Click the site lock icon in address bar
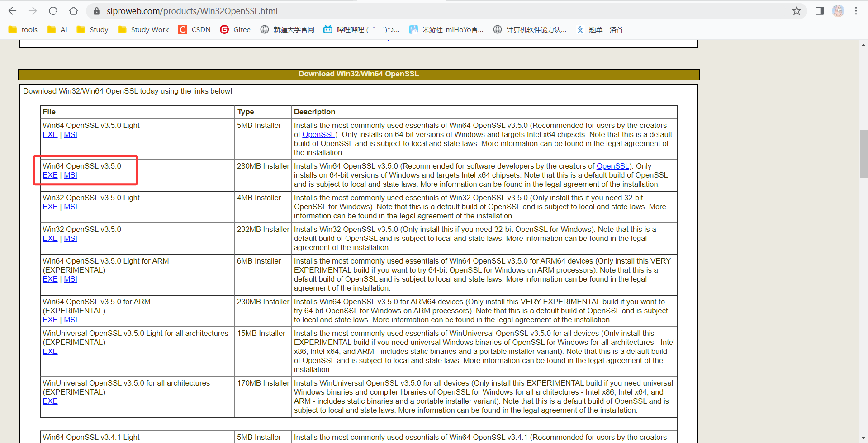This screenshot has width=868, height=443. (x=96, y=11)
